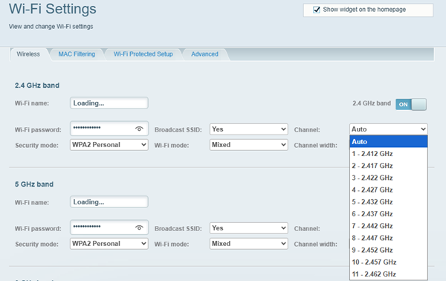This screenshot has width=446, height=281.
Task: Go to the Advanced tab
Action: pos(204,54)
